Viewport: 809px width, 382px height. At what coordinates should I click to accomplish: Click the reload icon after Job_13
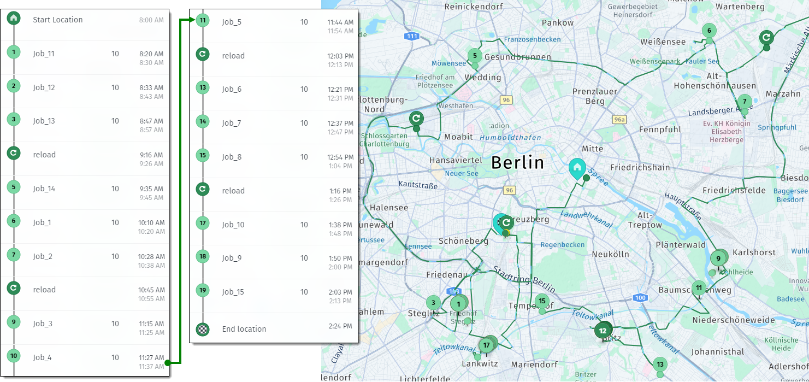pos(13,154)
